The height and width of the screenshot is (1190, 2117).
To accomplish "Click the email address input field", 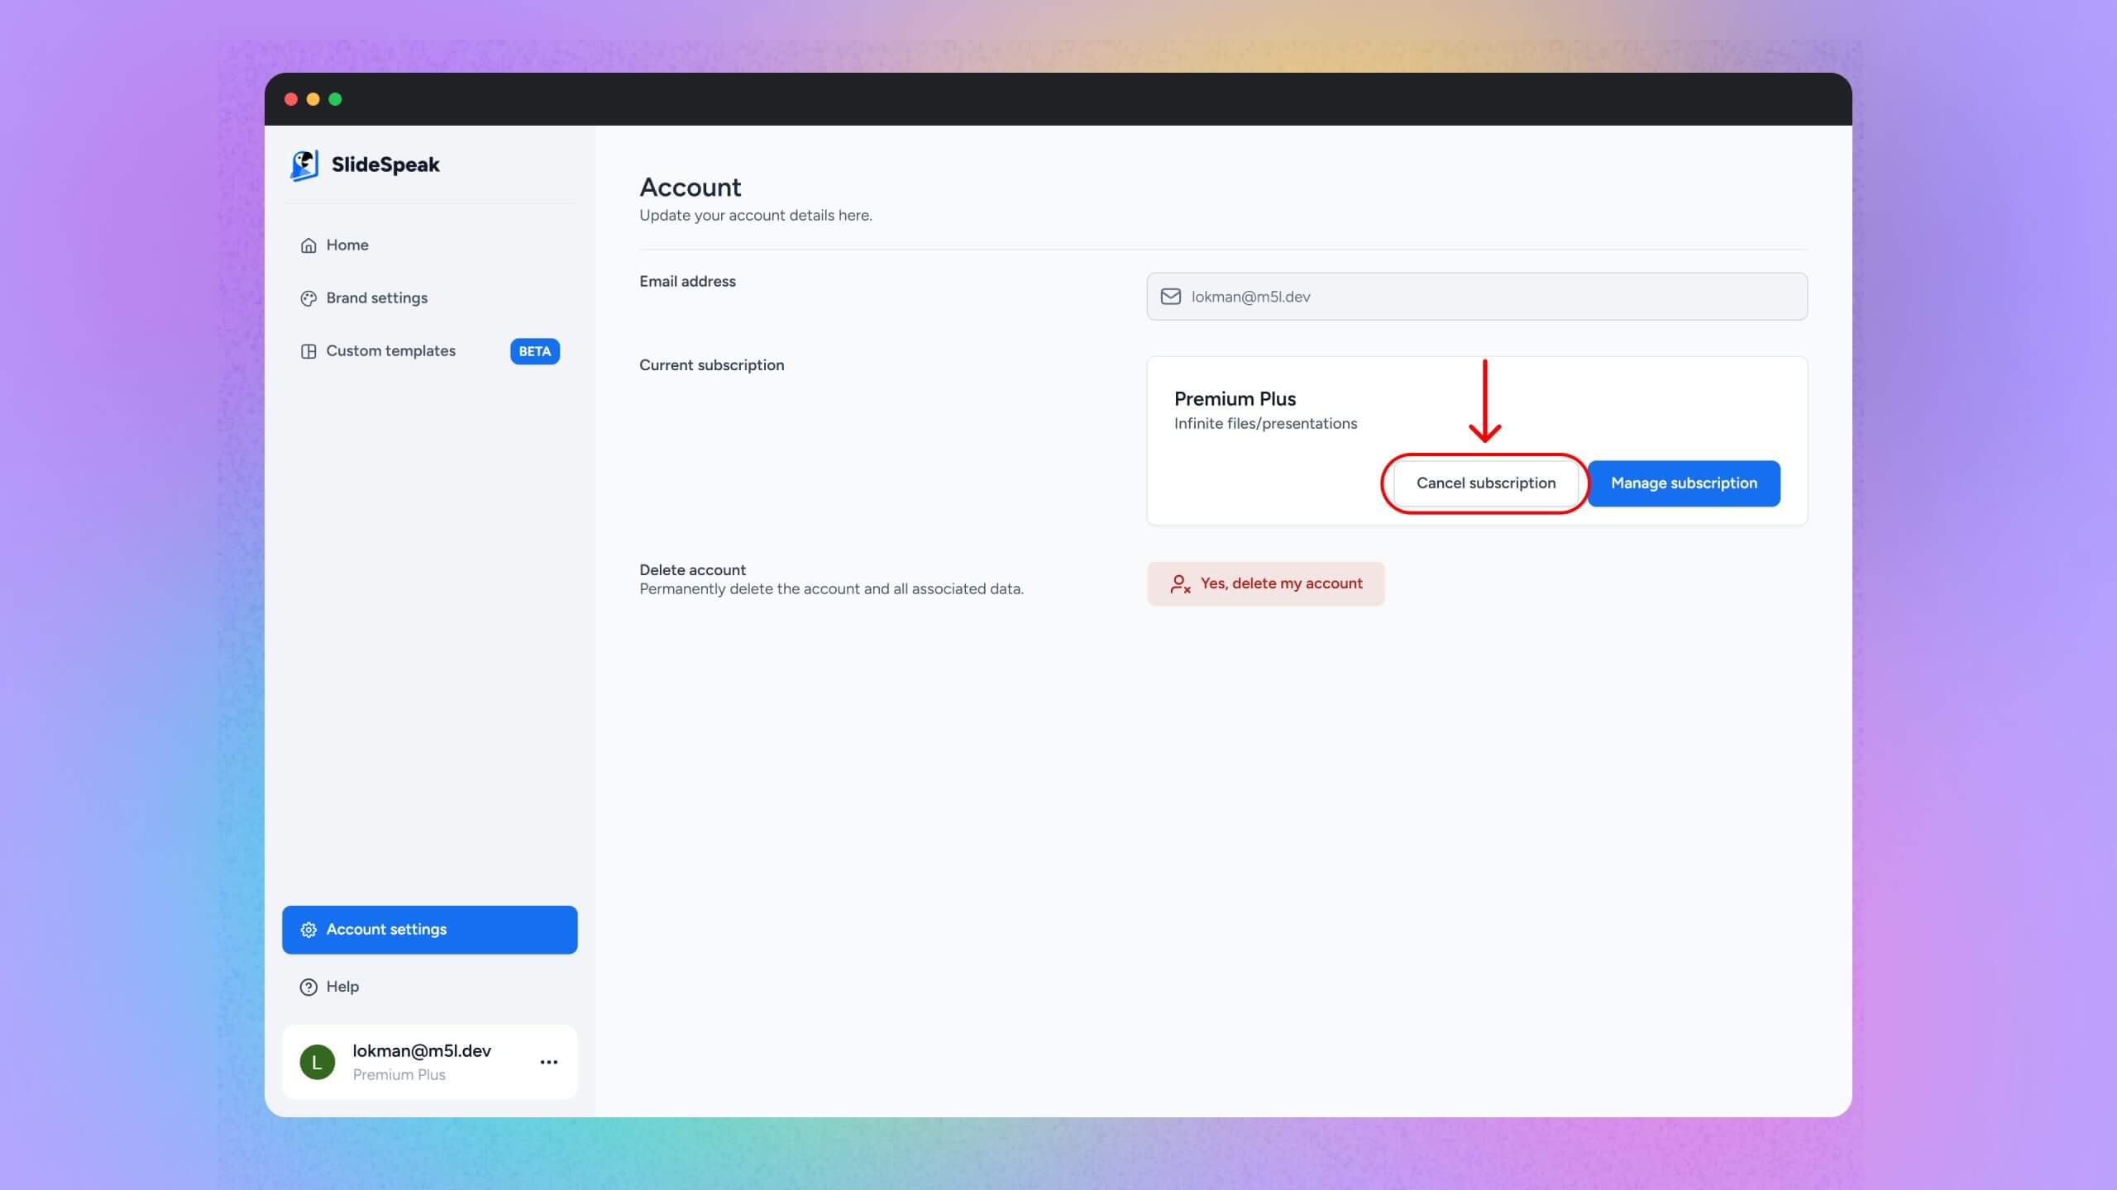I will pyautogui.click(x=1477, y=297).
